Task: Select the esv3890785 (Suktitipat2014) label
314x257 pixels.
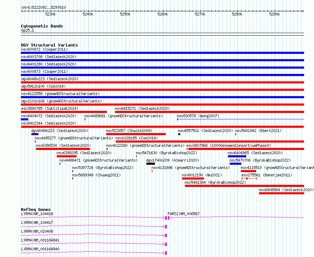Action: [x=50, y=108]
